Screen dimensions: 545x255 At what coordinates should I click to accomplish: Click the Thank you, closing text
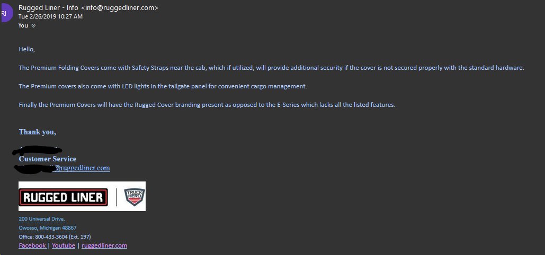coord(38,132)
